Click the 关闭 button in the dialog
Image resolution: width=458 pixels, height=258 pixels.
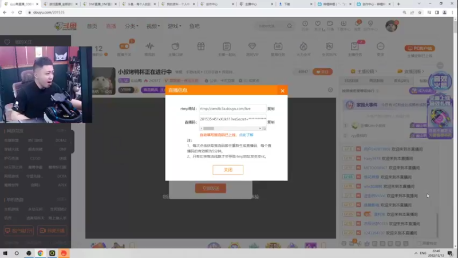(x=228, y=170)
